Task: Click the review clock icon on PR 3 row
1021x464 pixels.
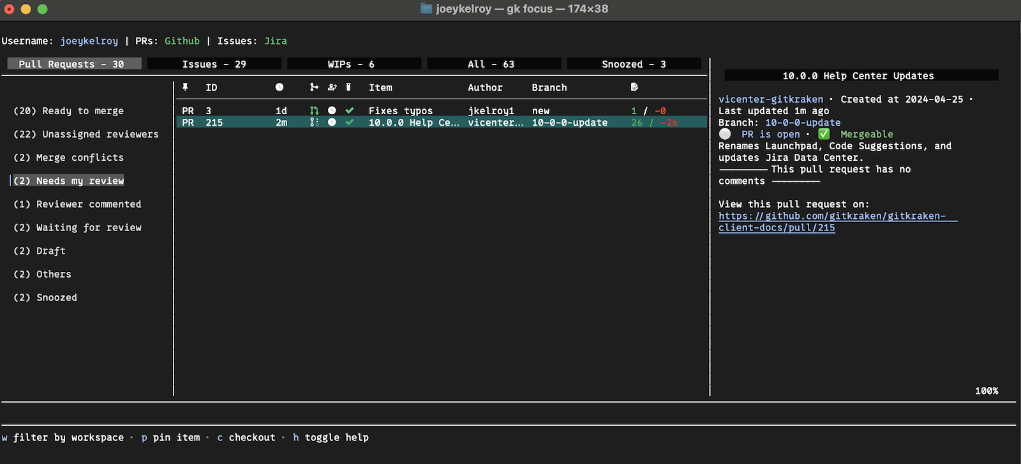Action: (x=332, y=110)
